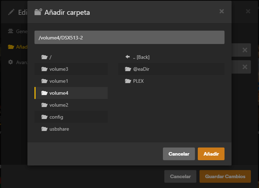Choose the config folder
Screen dimensions: 259x188
(x=71, y=117)
